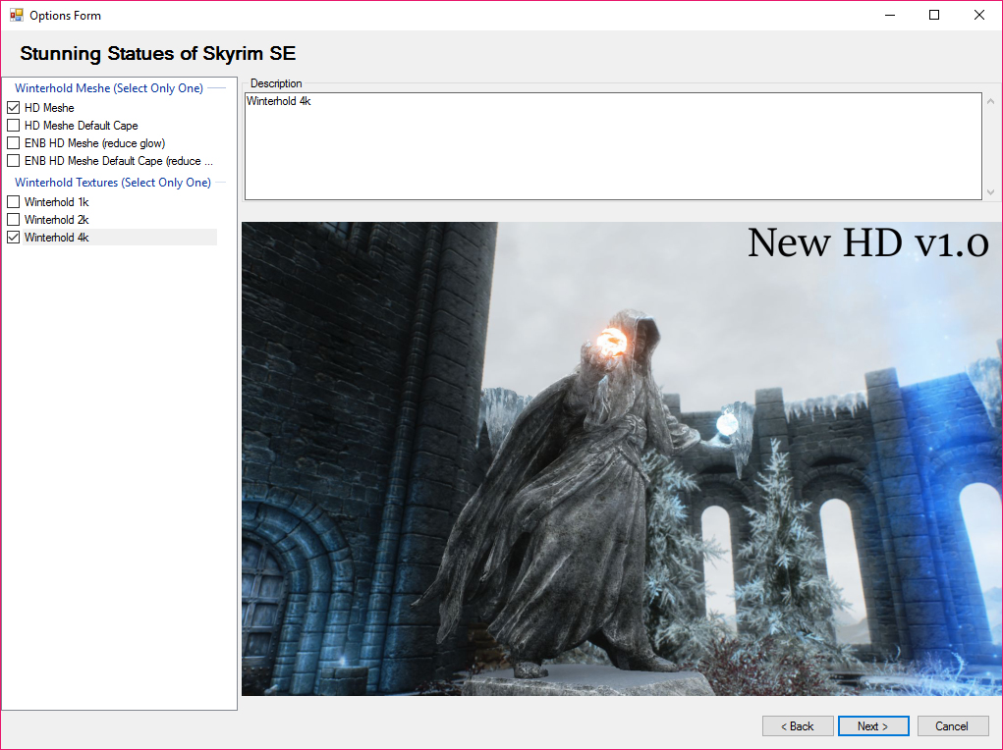This screenshot has height=750, width=1003.
Task: Click the Winterhold Meshe group header
Action: coord(109,88)
